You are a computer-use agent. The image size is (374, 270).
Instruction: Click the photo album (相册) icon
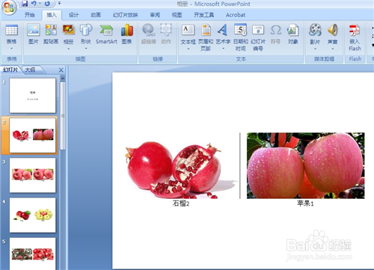[68, 30]
